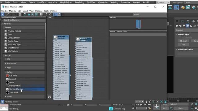Click the Next Frame button

[x=145, y=105]
